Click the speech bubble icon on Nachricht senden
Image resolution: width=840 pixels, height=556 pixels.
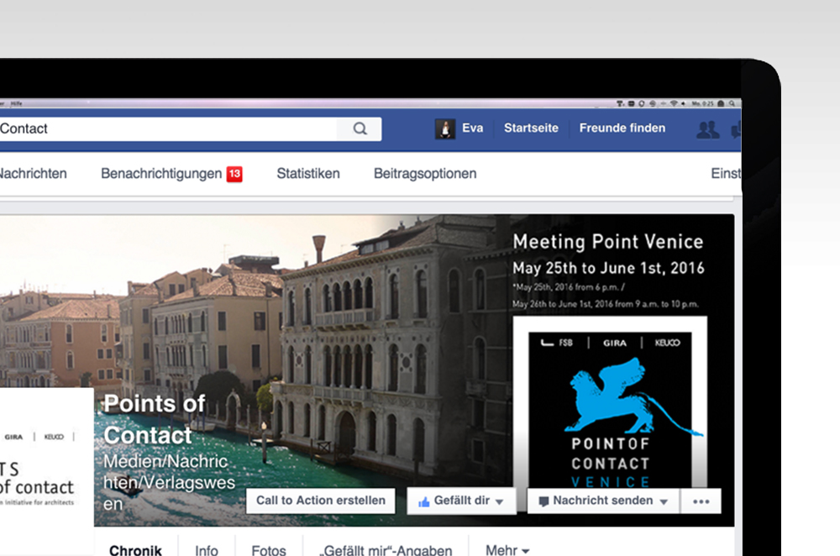click(543, 502)
